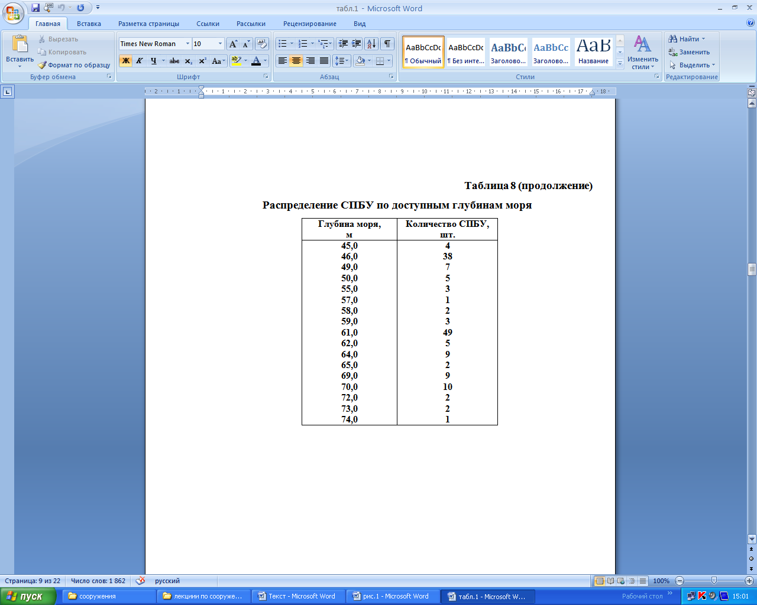Open 'рис.1 - Microsoft Word' in taskbar
The width and height of the screenshot is (757, 605).
point(393,596)
